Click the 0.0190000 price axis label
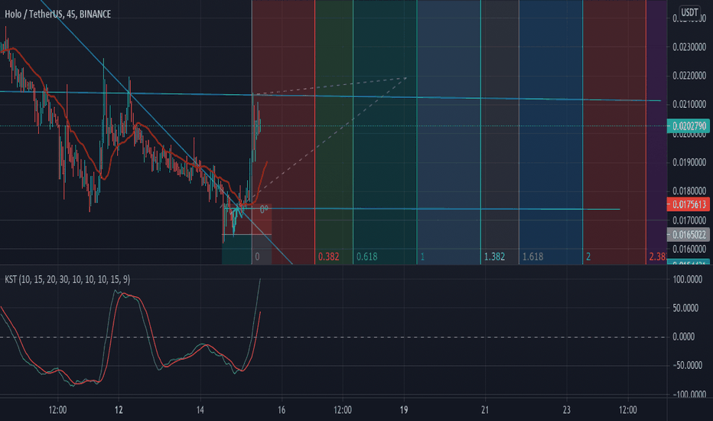The width and height of the screenshot is (713, 421). tap(689, 162)
